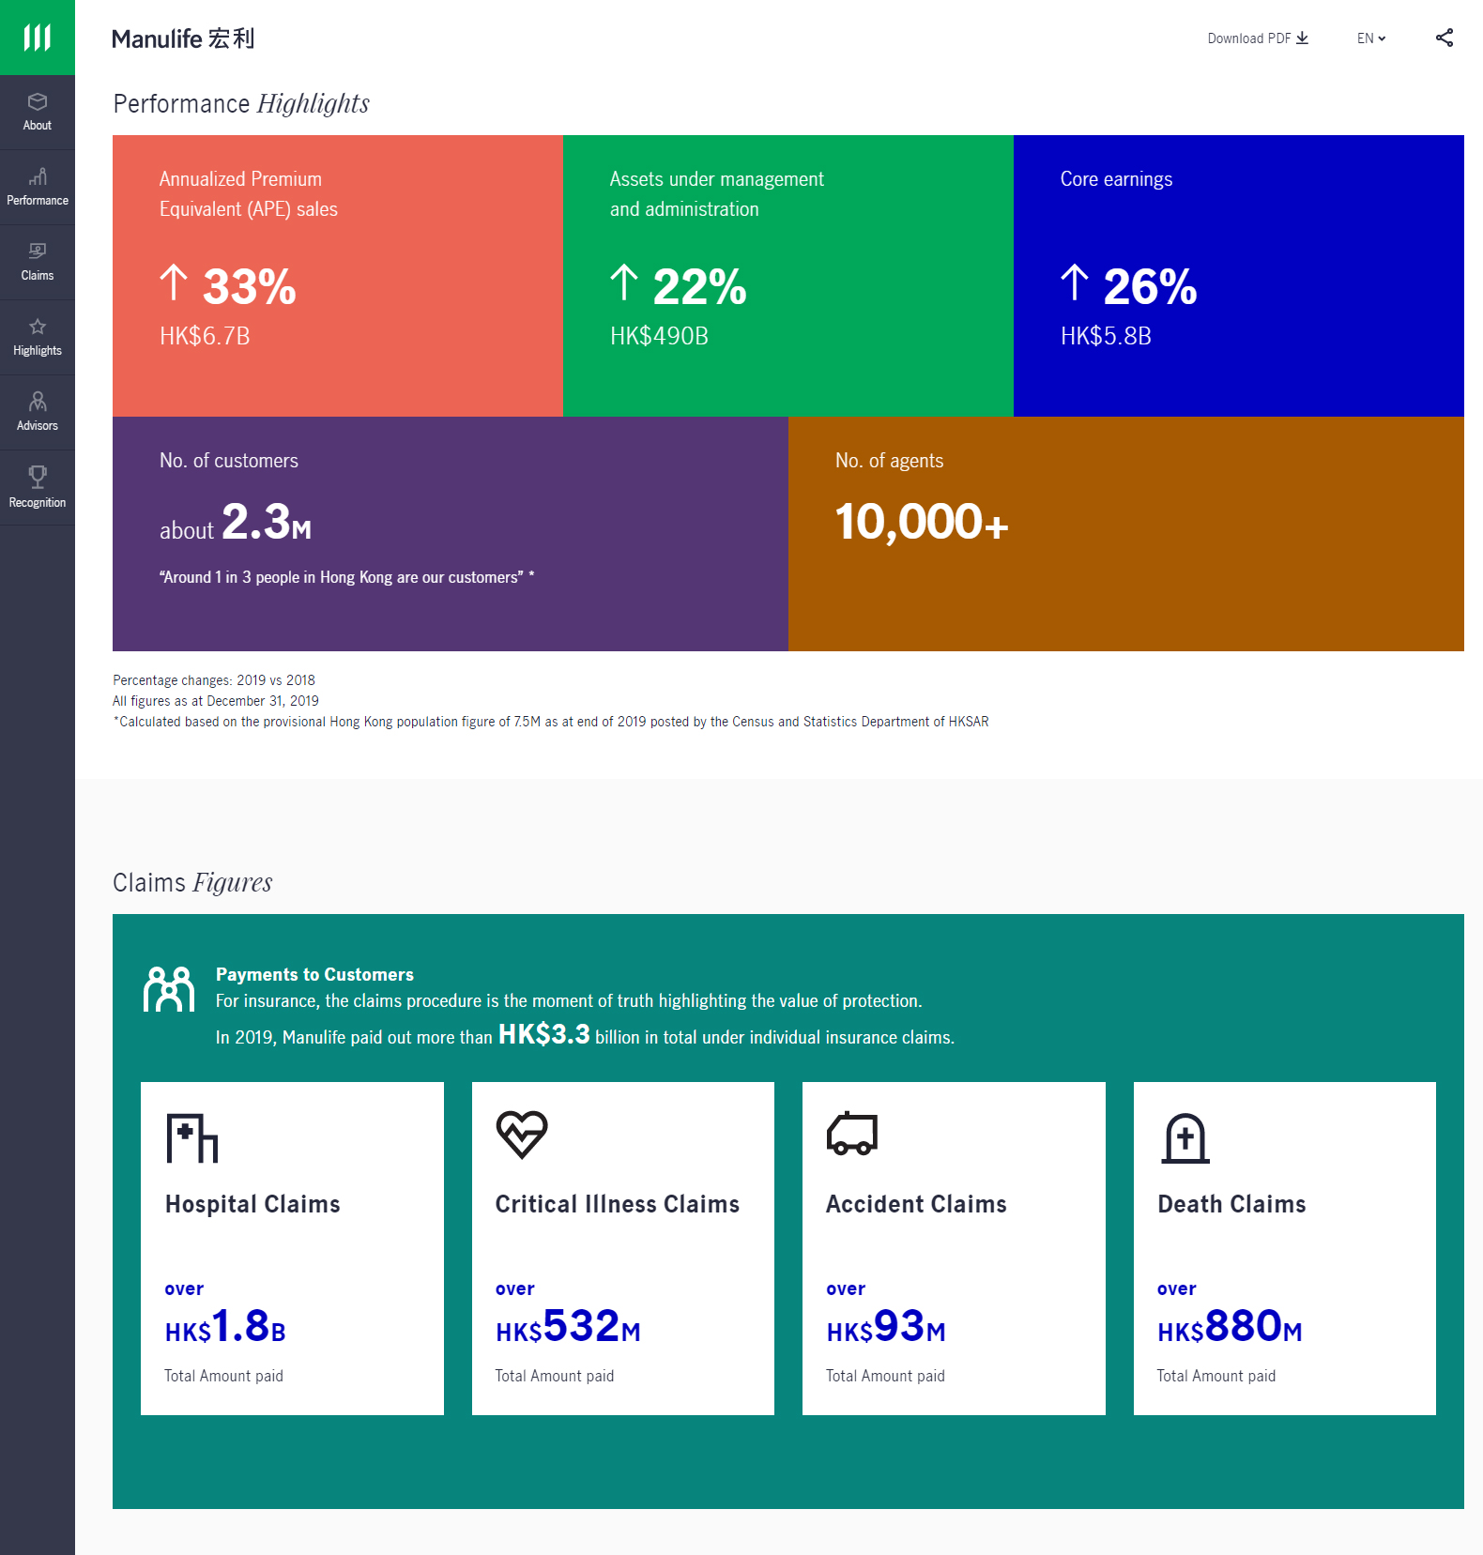The height and width of the screenshot is (1555, 1483).
Task: Click the Census and Statistics footnote
Action: point(551,722)
